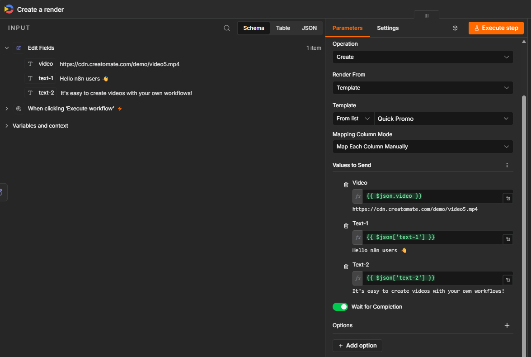Expand Variables and context
531x357 pixels.
pyautogui.click(x=7, y=126)
